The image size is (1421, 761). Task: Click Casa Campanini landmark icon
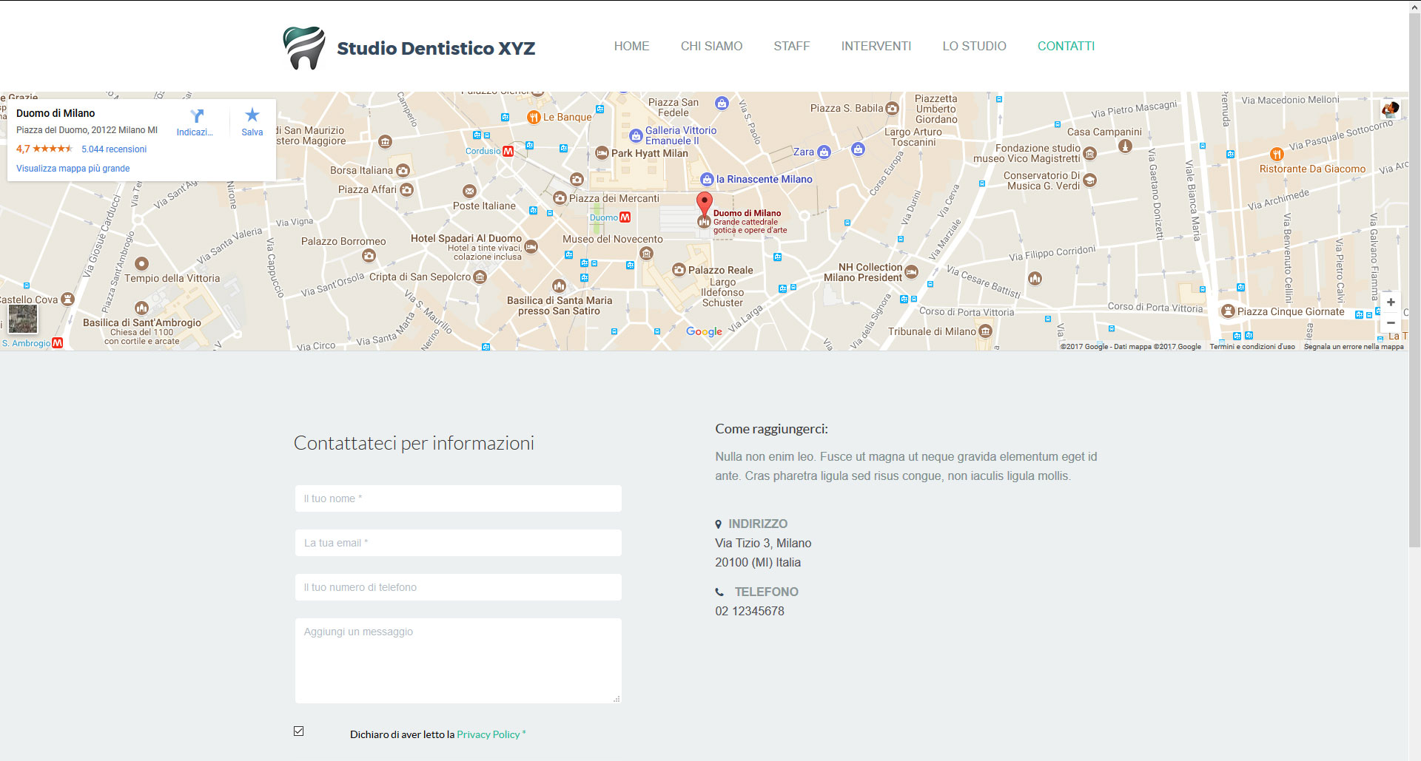pos(1125,146)
